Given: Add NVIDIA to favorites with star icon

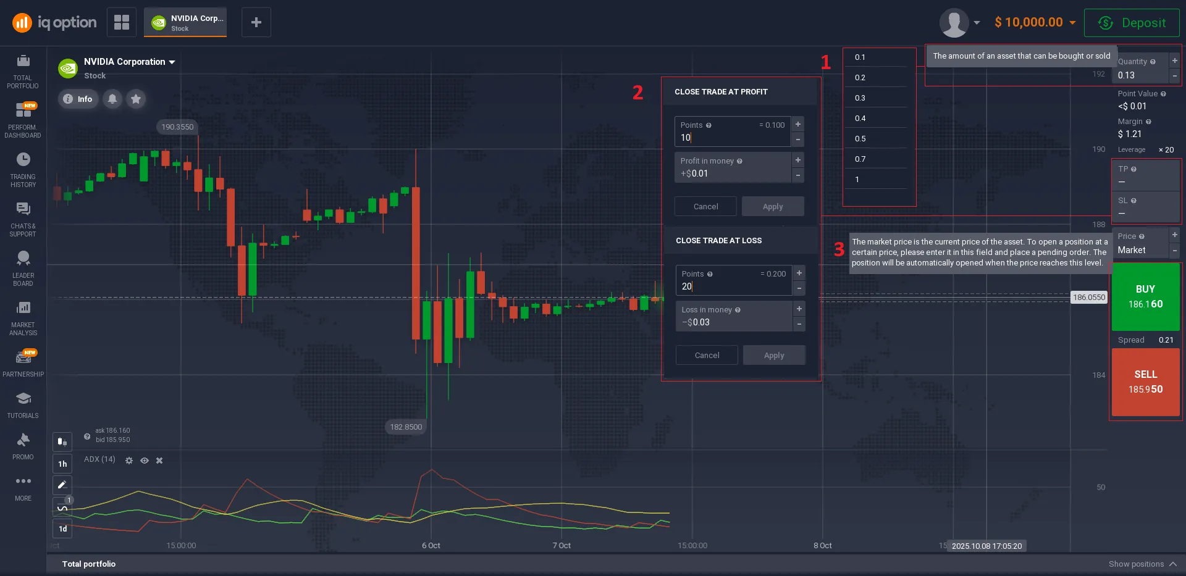Looking at the screenshot, I should pyautogui.click(x=136, y=99).
